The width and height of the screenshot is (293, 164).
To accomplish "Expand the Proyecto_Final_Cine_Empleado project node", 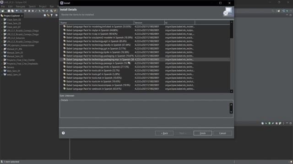I will [2, 64].
